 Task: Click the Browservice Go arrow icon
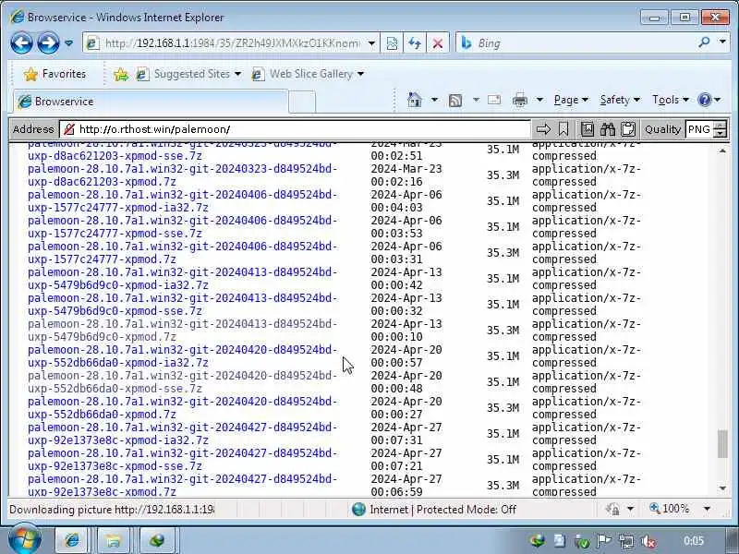coord(543,129)
